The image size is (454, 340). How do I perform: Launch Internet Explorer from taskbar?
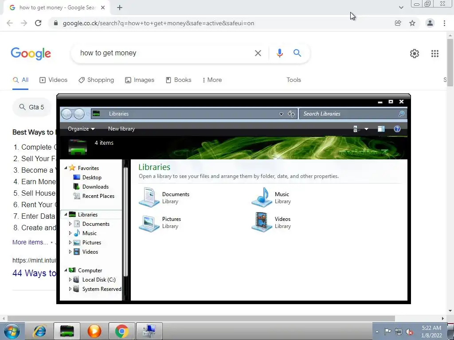pyautogui.click(x=39, y=331)
